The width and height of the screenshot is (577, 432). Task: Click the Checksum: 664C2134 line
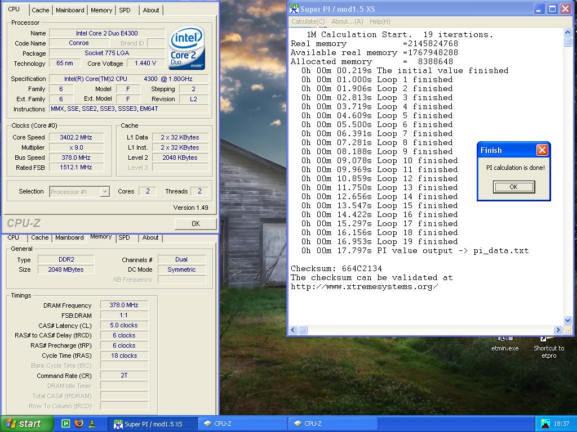click(x=336, y=268)
